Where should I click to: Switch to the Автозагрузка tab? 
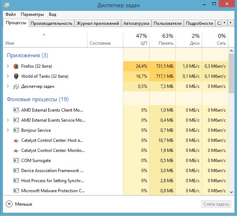pos(136,23)
